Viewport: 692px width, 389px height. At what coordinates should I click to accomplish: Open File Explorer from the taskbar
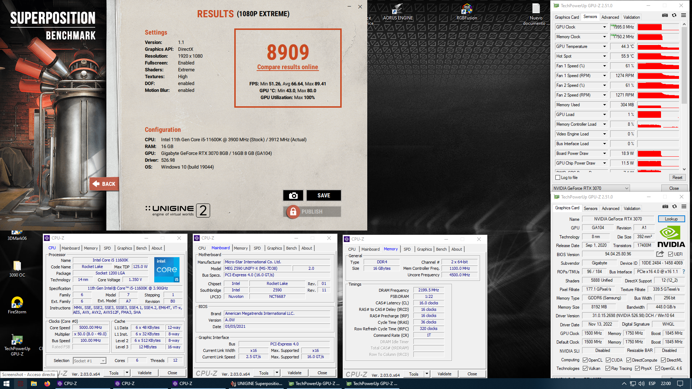(34, 384)
